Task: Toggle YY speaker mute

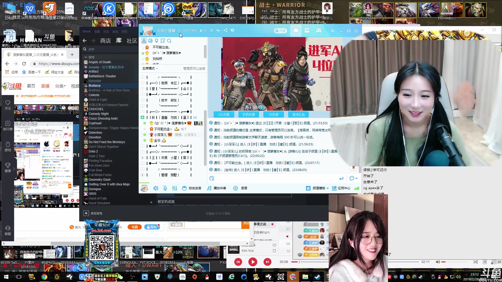Action: point(156,188)
